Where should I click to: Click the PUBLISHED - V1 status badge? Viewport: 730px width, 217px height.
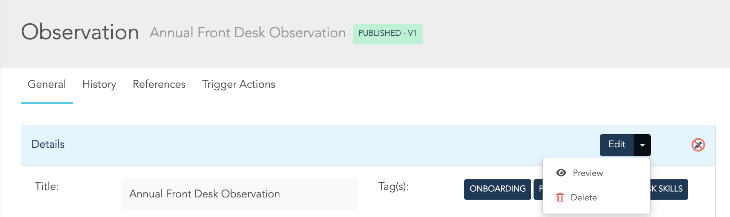388,34
